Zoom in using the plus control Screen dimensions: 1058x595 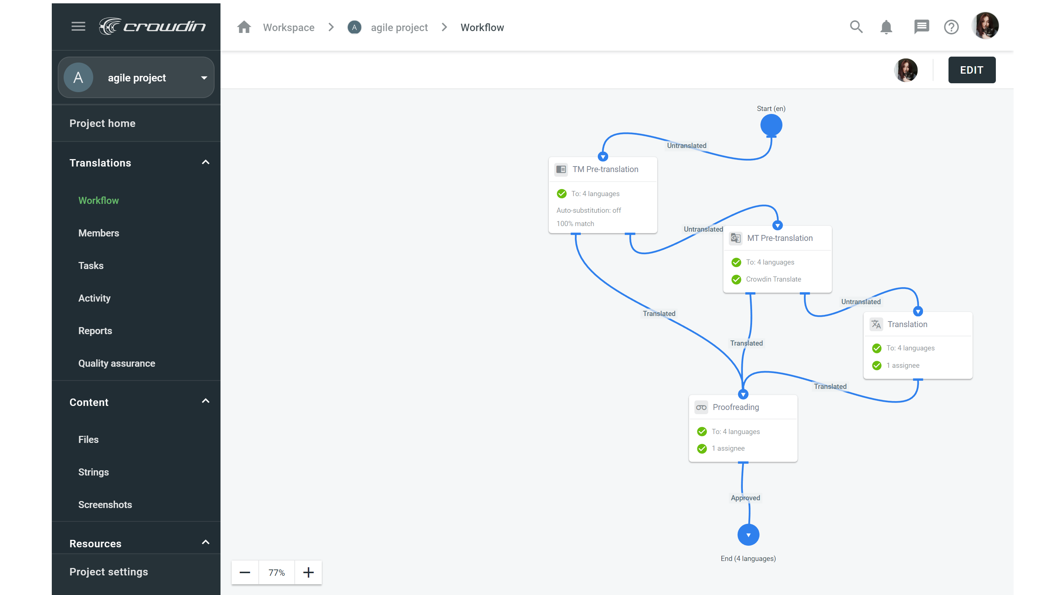[x=309, y=572]
